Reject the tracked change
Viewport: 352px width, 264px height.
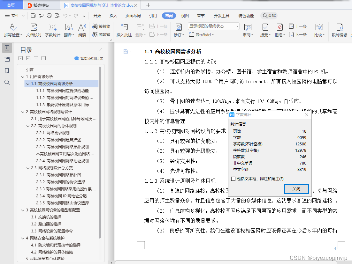point(280,30)
